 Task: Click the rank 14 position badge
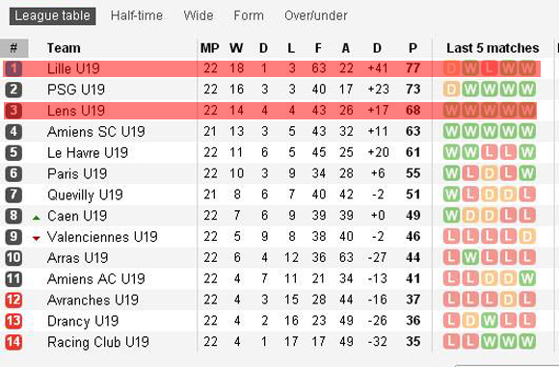[x=13, y=342]
